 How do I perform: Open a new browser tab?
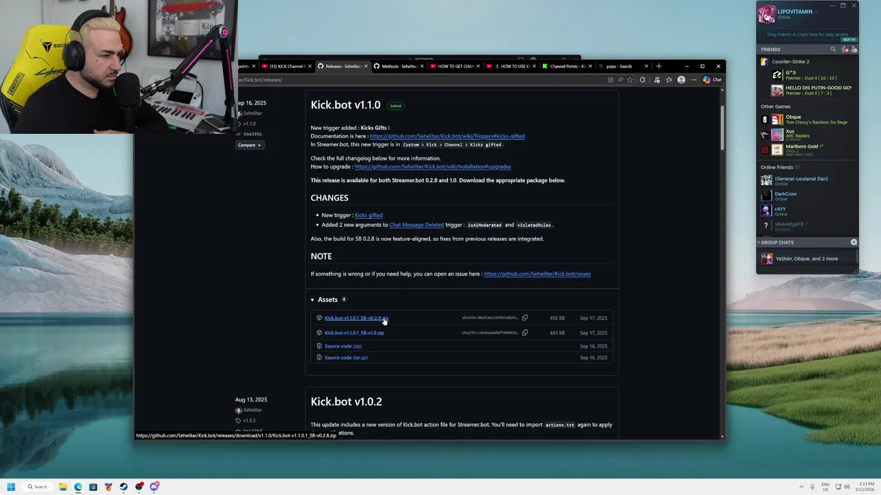pos(659,66)
